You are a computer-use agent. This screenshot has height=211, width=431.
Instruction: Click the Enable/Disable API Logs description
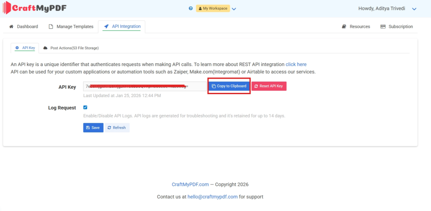tap(184, 116)
